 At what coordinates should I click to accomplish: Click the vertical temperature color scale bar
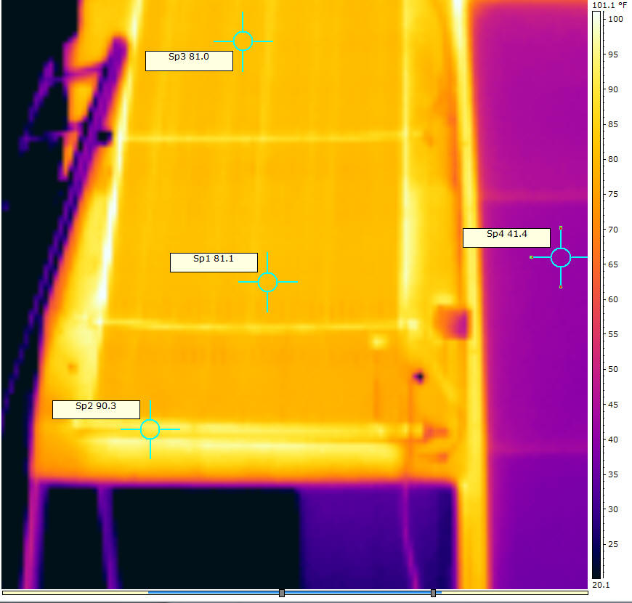point(596,295)
